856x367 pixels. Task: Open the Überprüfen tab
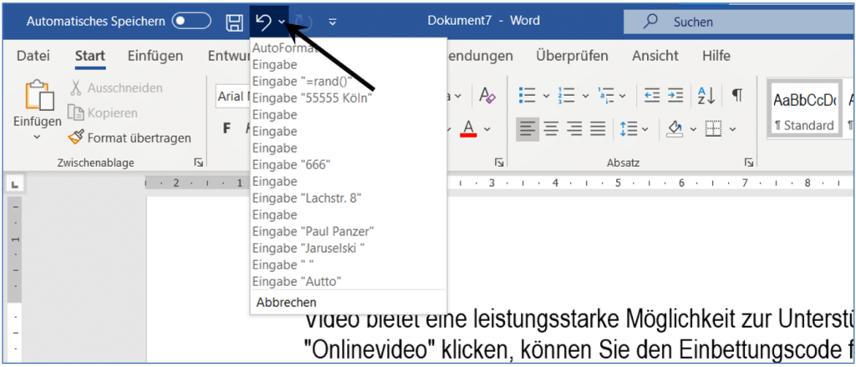coord(572,56)
